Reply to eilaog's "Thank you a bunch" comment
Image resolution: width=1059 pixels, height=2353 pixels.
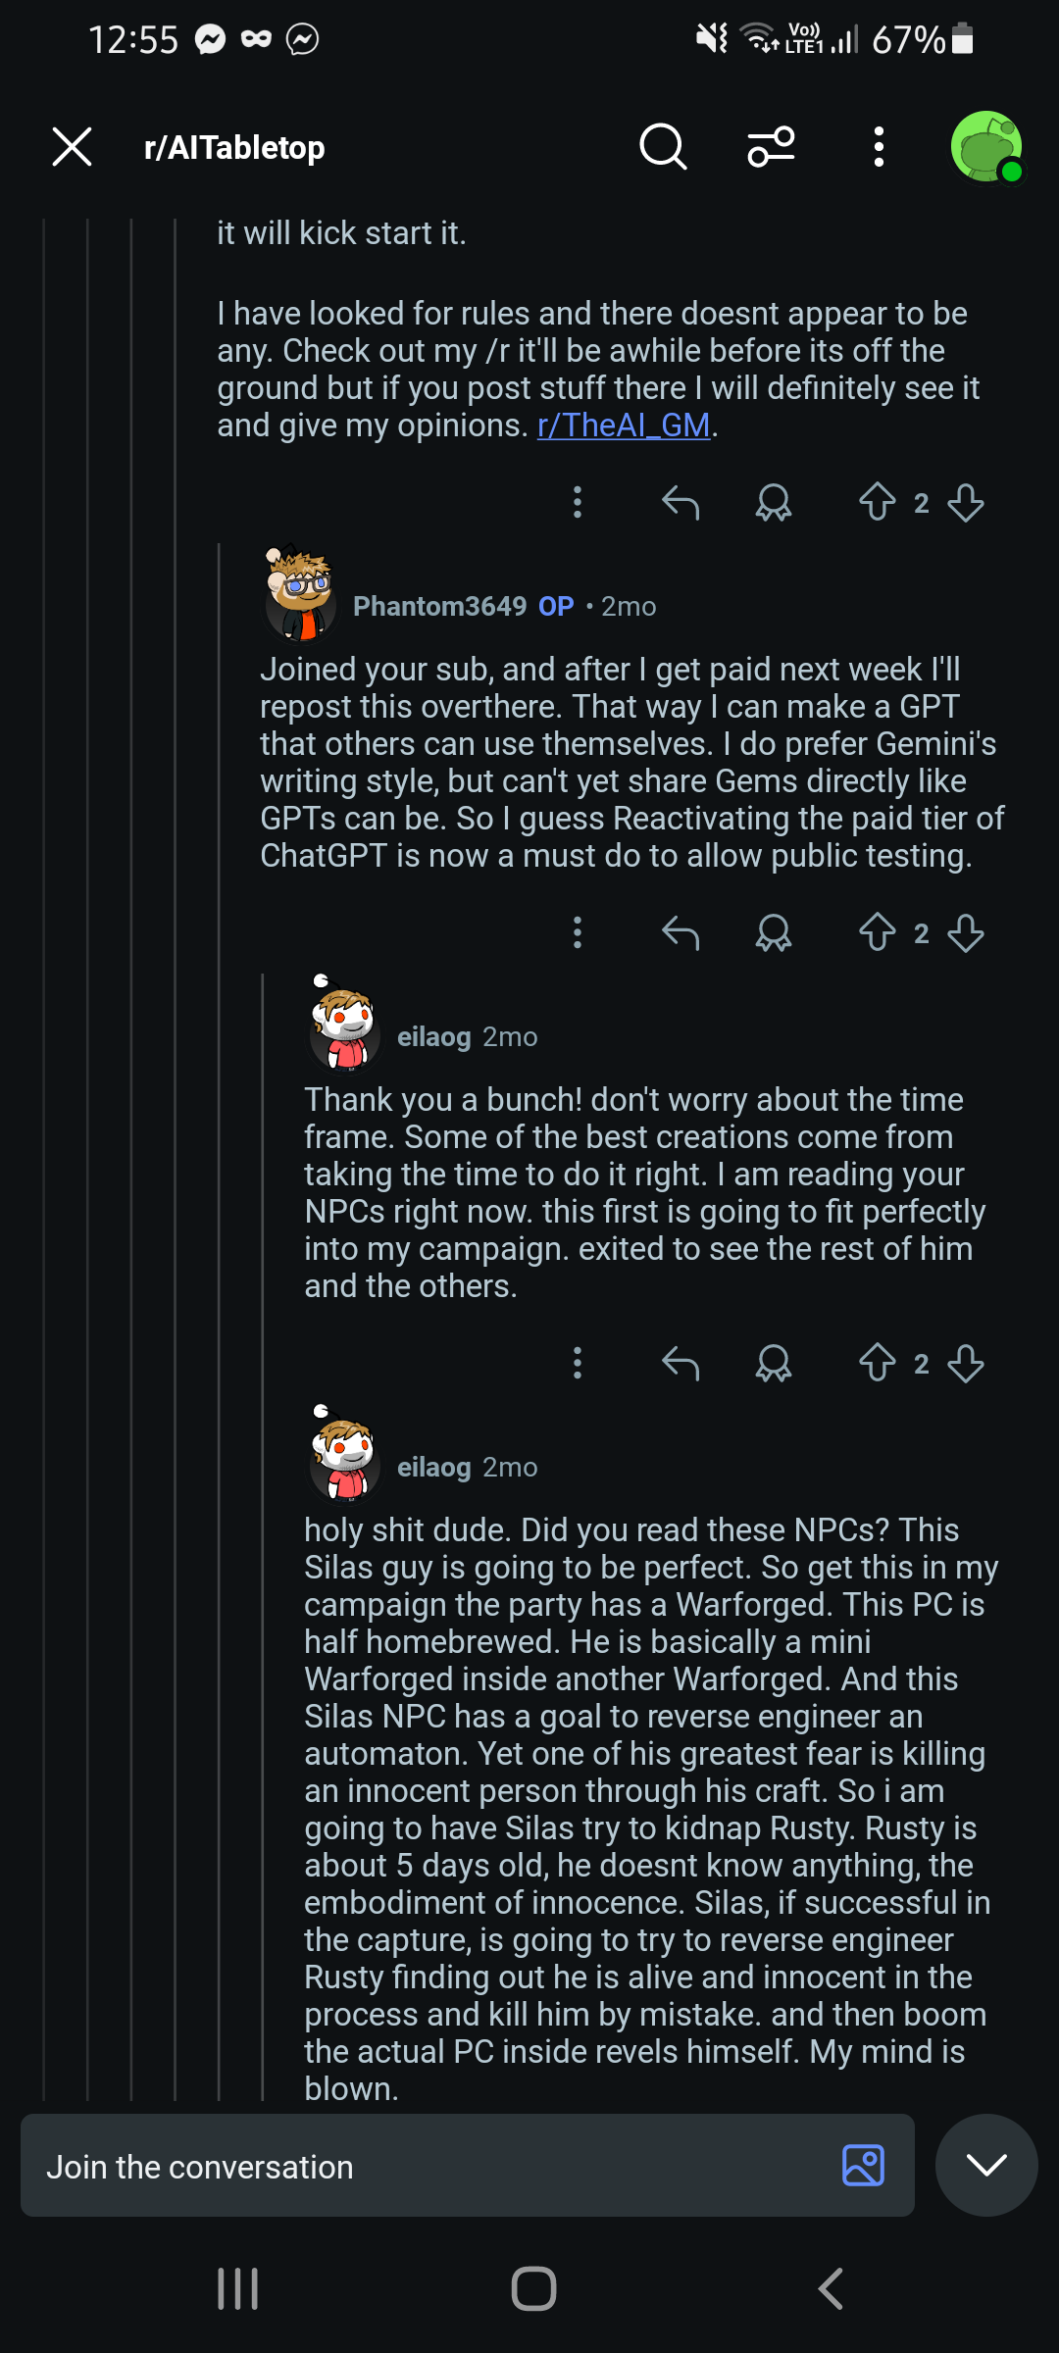click(681, 1363)
